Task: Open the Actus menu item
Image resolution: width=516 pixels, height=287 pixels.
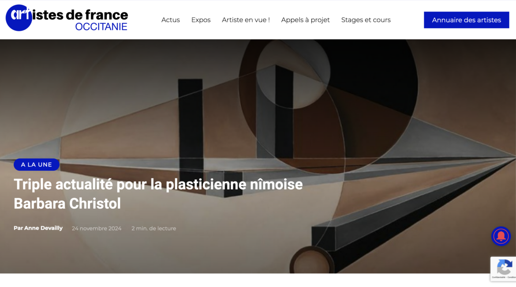Action: [171, 20]
